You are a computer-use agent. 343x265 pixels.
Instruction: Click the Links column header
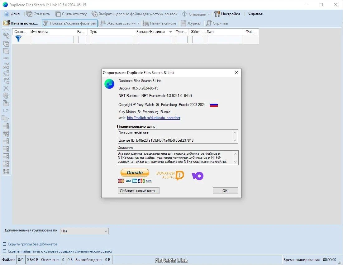point(20,32)
